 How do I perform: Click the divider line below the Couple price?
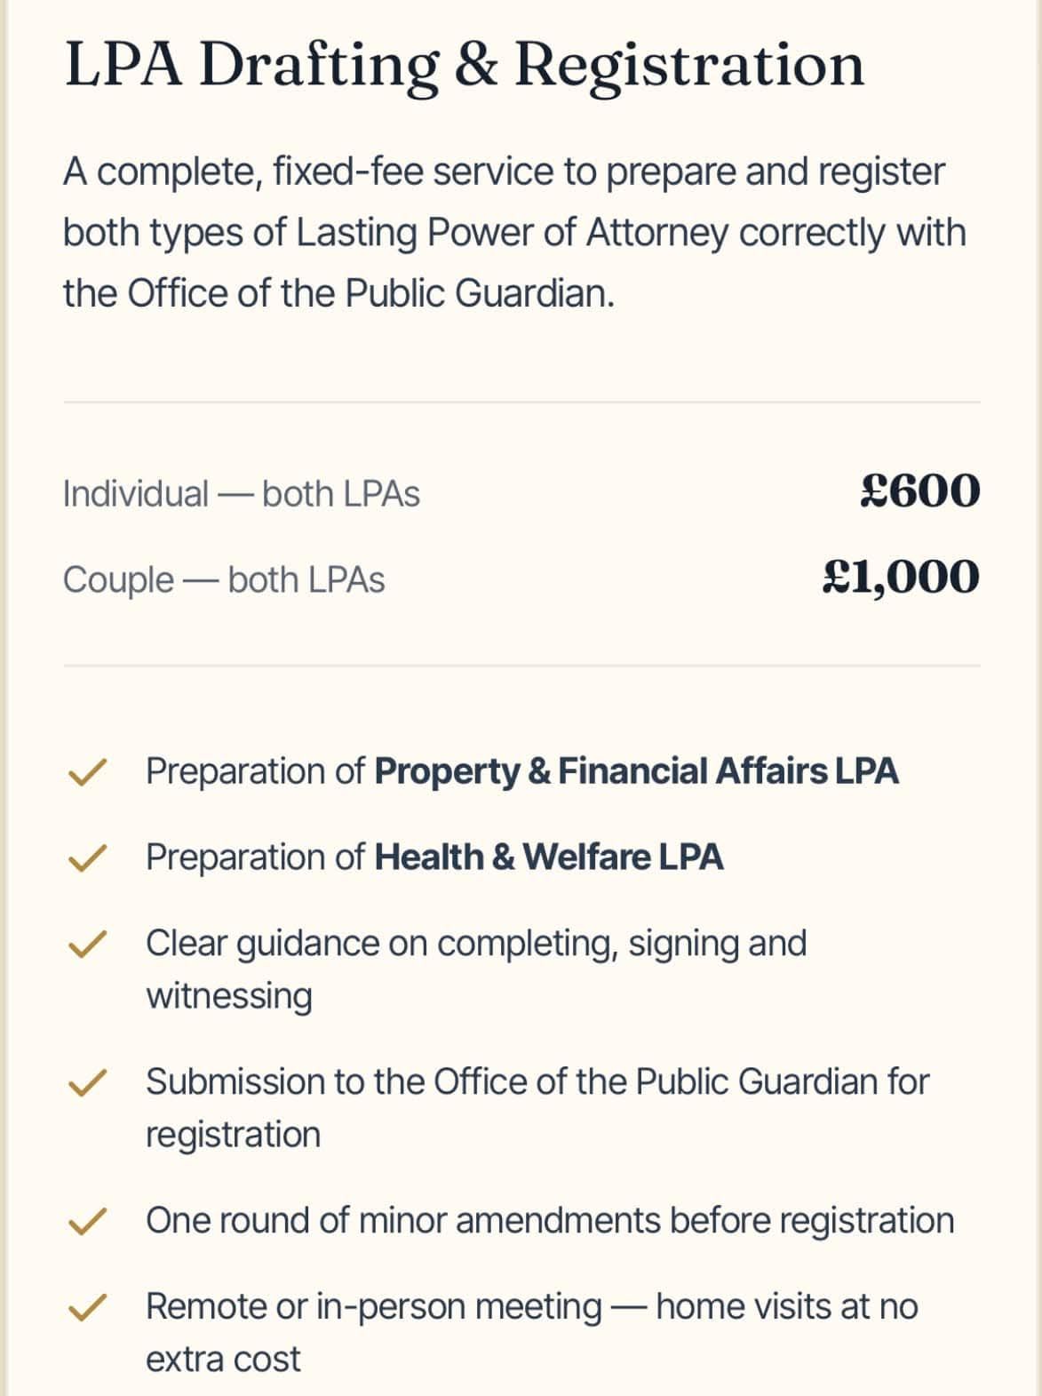click(521, 666)
